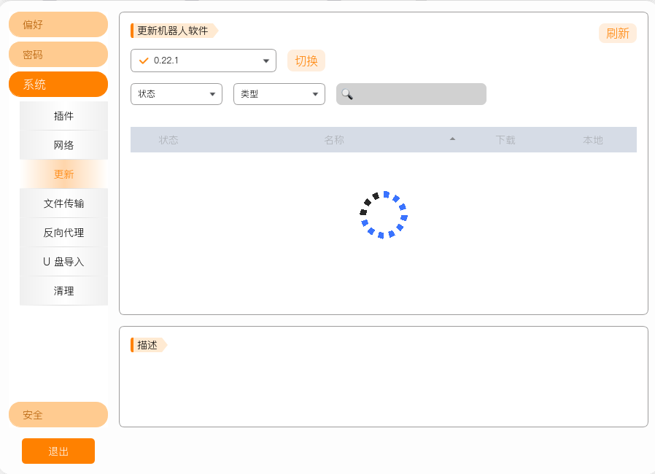Open U 盘导入 USB import page
The height and width of the screenshot is (474, 655).
pyautogui.click(x=64, y=262)
